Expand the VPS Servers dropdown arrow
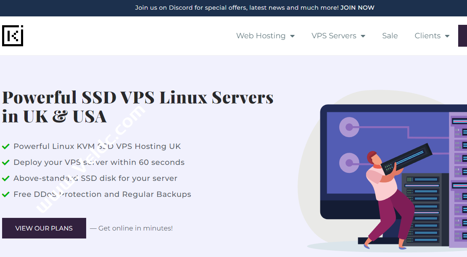 [x=363, y=36]
